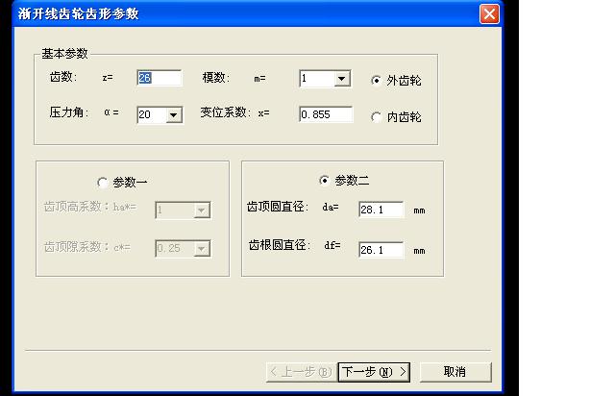
Task: Expand the 压力角 α= dropdown arrow
Action: [x=174, y=114]
